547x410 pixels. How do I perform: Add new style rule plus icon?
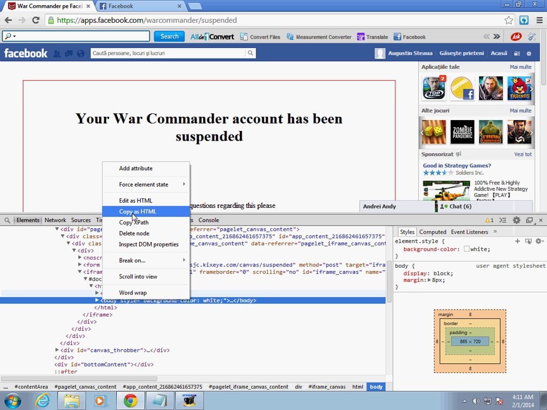point(517,241)
